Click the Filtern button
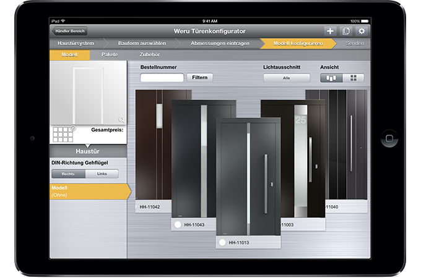The width and height of the screenshot is (421, 278). pos(200,77)
